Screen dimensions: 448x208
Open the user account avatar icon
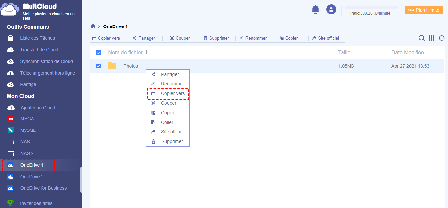[x=331, y=9]
